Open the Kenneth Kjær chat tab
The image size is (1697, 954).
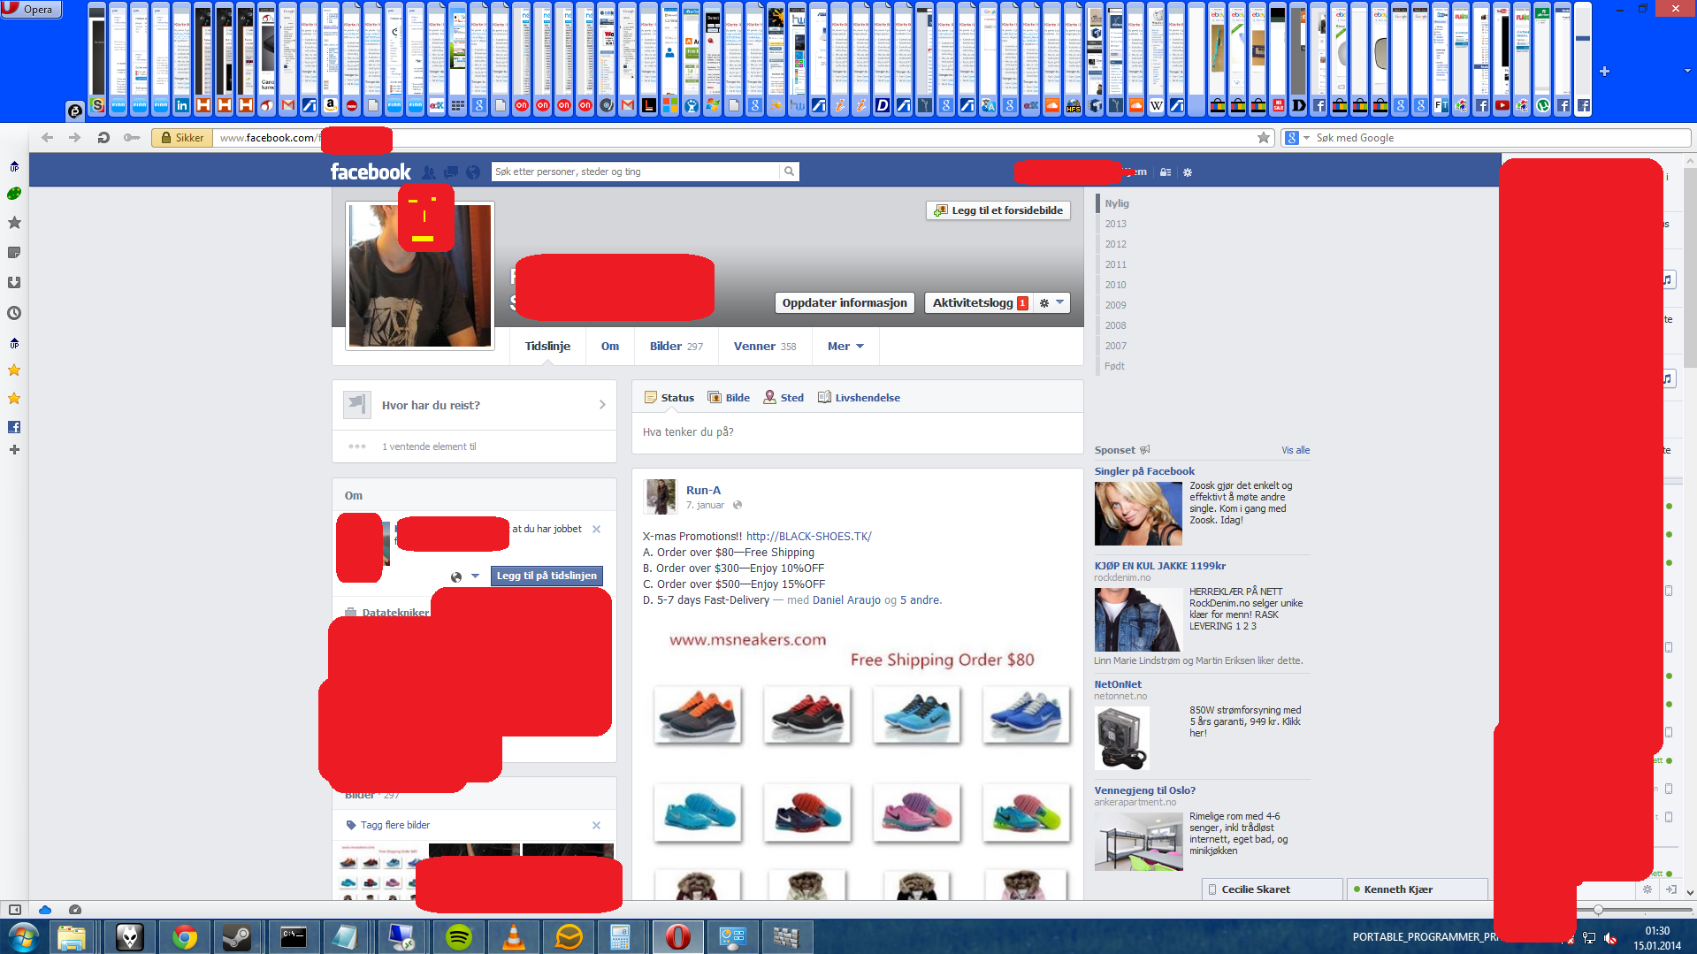(1417, 889)
